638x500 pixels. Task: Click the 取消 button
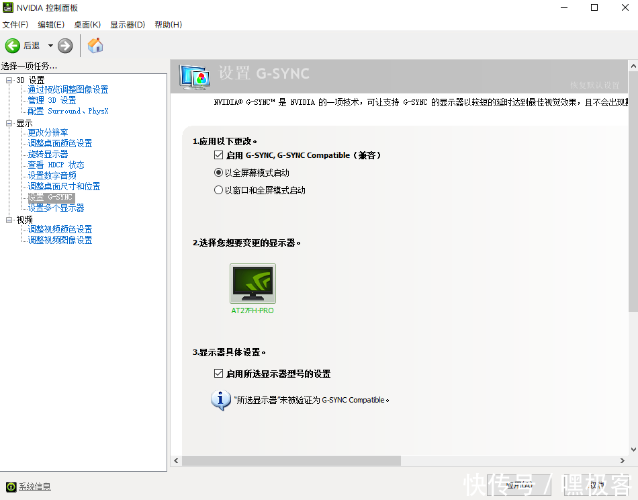pos(596,485)
